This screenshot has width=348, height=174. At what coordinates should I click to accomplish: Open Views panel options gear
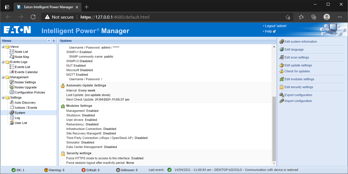click(x=54, y=41)
